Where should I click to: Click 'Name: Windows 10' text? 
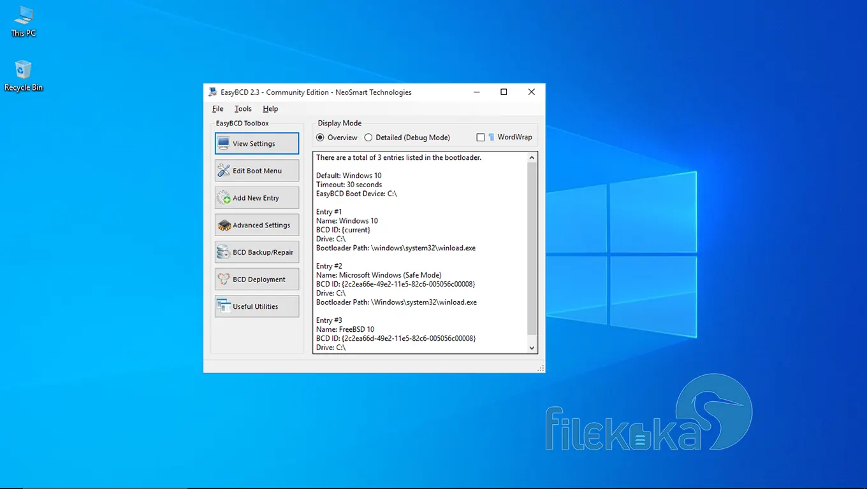[x=347, y=221]
